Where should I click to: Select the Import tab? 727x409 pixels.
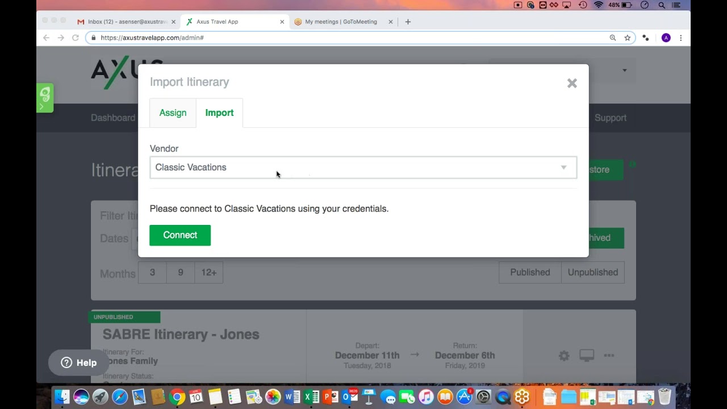click(x=219, y=112)
